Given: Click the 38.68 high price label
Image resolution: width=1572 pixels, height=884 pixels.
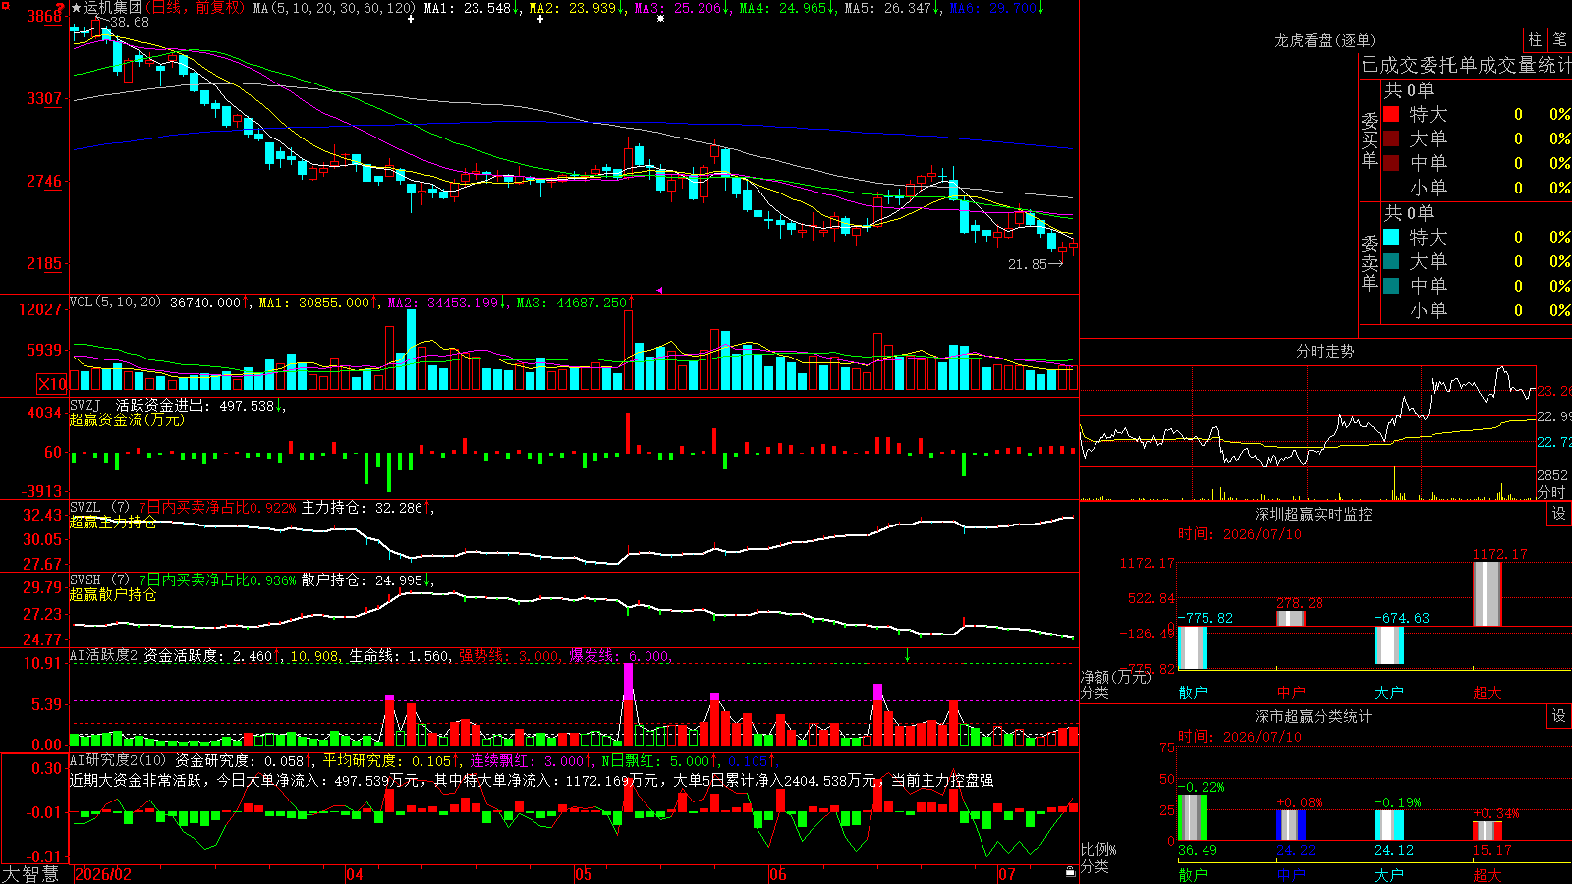Looking at the screenshot, I should coord(130,22).
